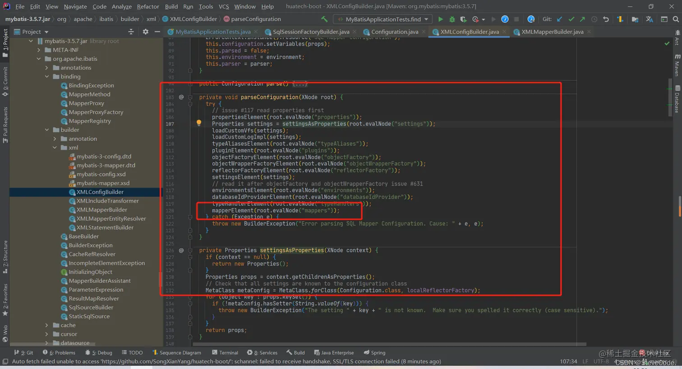The image size is (682, 369).
Task: Expand the annotations folder
Action: pos(46,68)
